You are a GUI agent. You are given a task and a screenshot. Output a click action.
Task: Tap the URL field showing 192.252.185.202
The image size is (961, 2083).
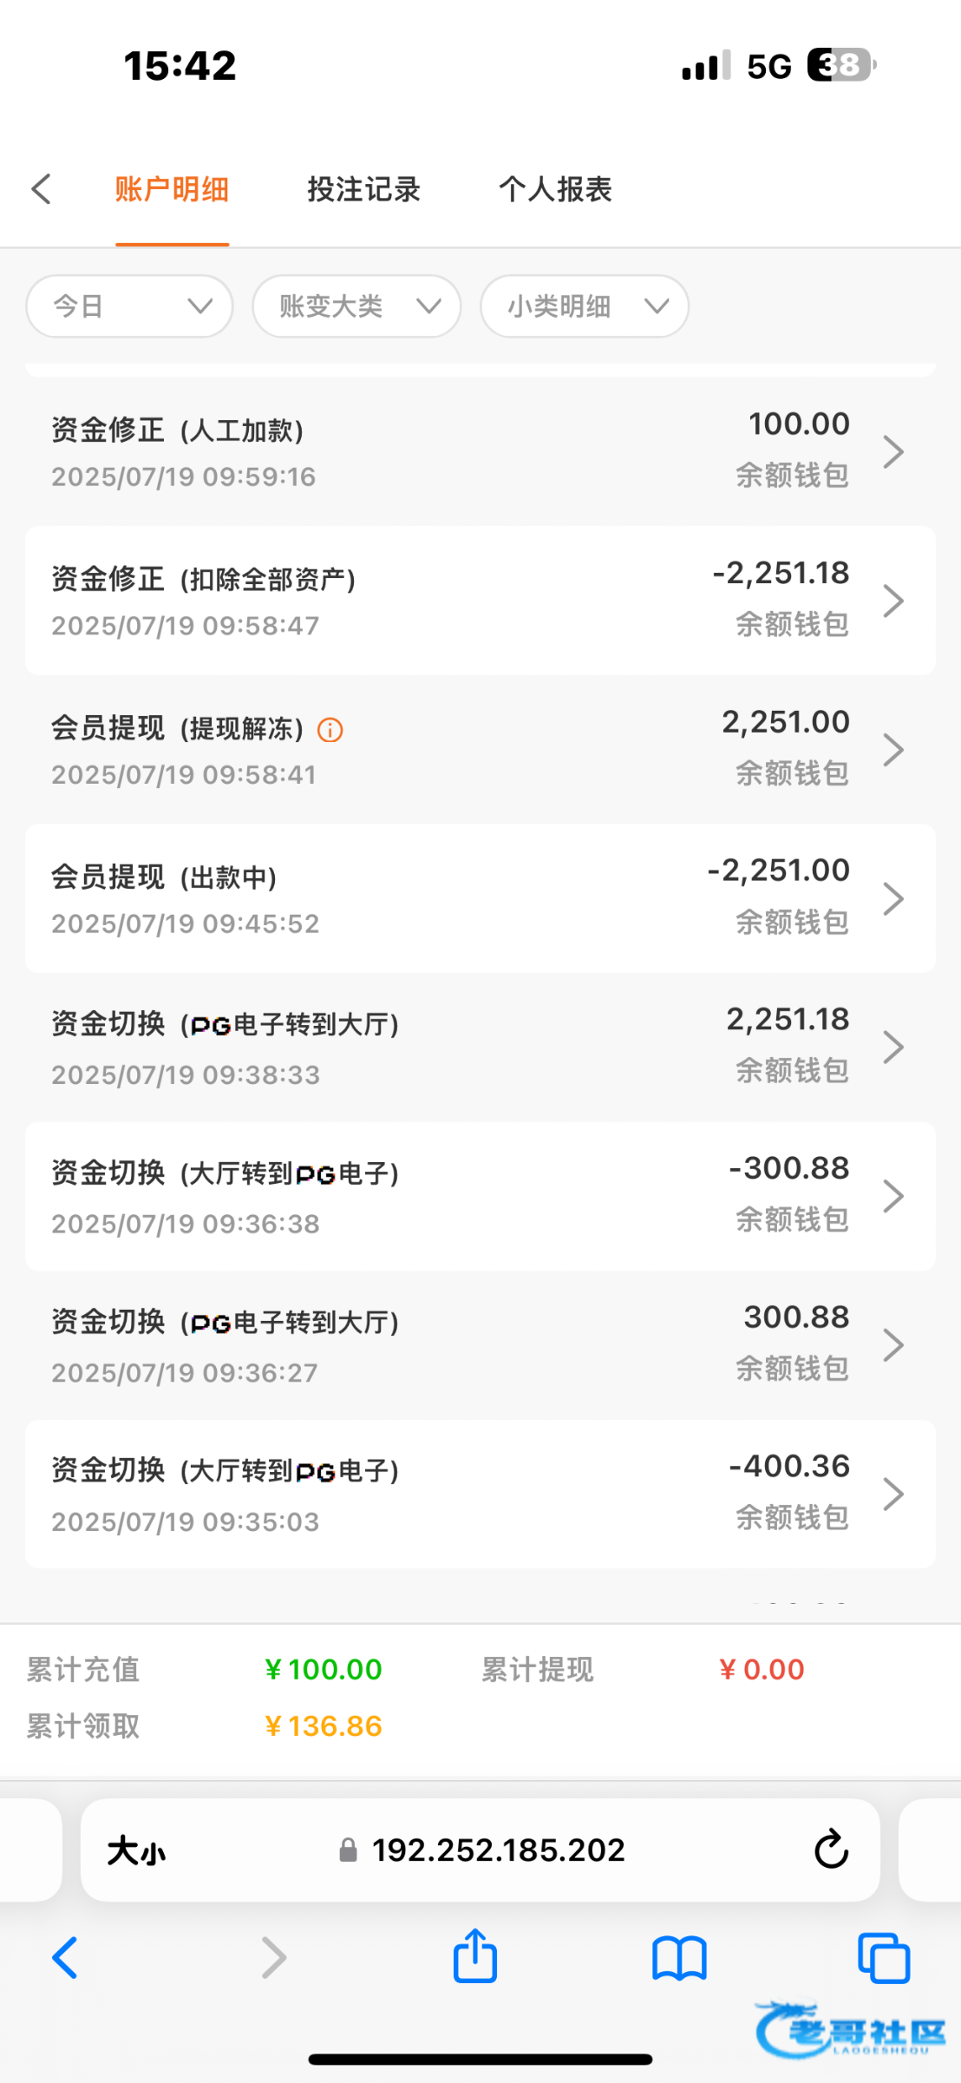[498, 1850]
